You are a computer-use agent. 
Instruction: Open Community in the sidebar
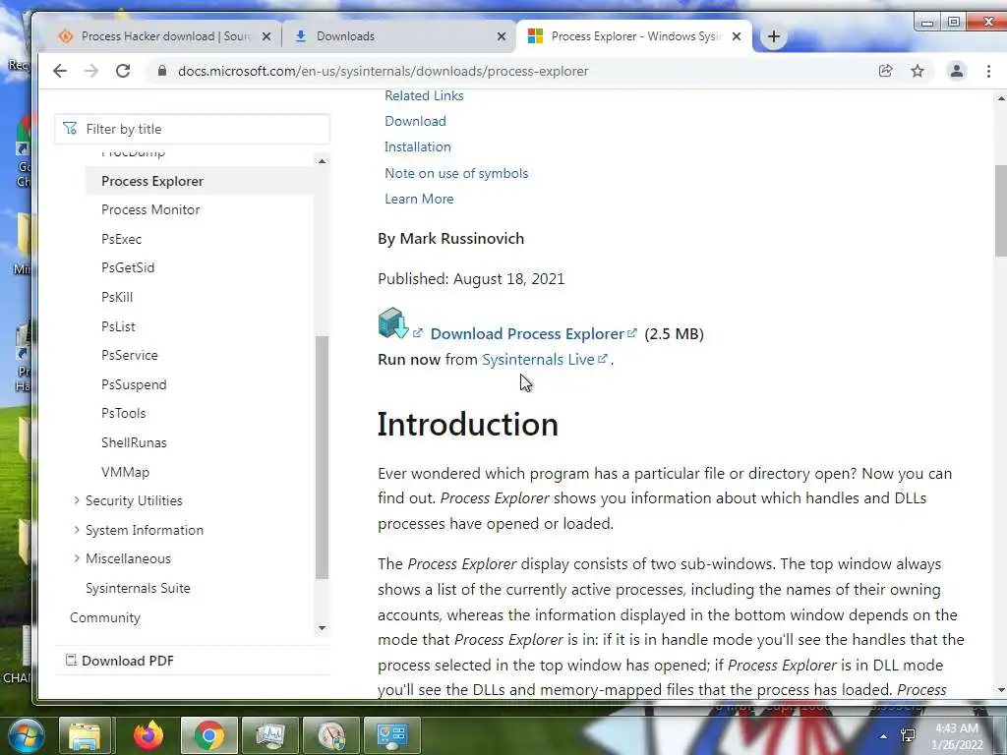(x=104, y=617)
